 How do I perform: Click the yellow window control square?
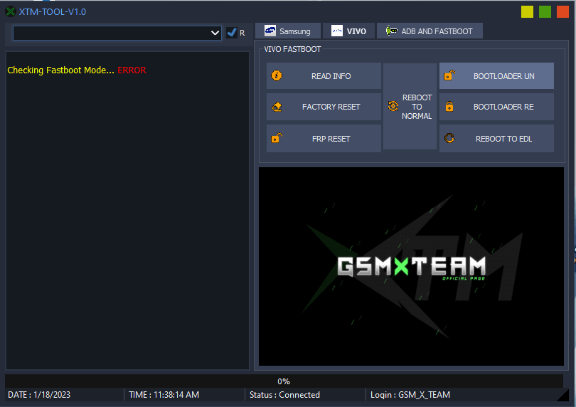[x=527, y=11]
